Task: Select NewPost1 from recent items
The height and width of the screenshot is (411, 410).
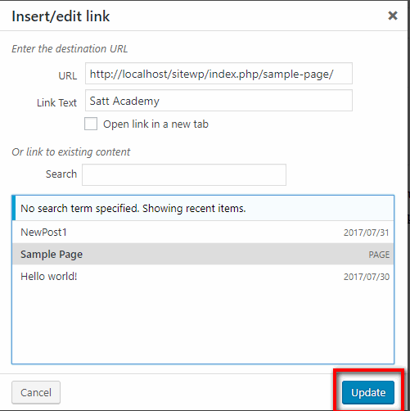Action: (x=203, y=233)
